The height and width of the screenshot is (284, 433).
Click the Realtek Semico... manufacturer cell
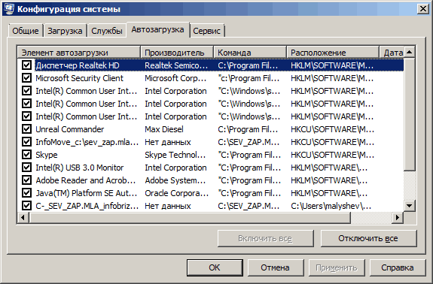point(176,65)
